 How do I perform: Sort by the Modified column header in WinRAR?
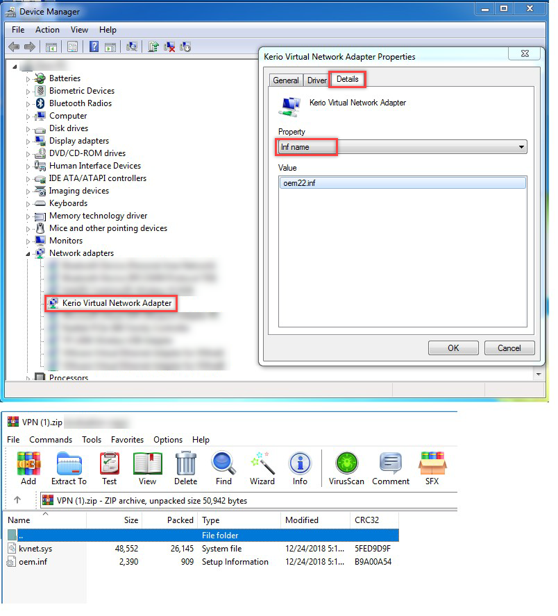pos(315,520)
